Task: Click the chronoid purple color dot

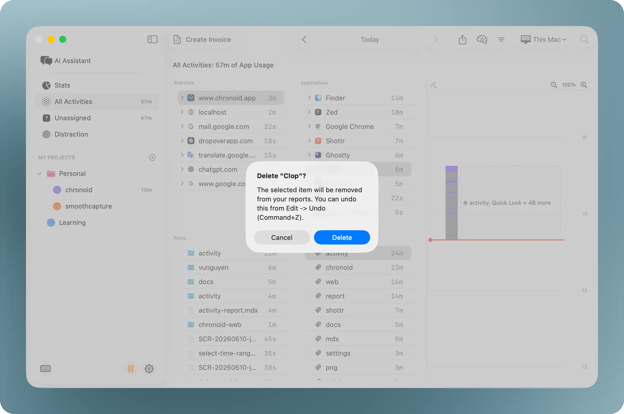Action: click(x=57, y=190)
